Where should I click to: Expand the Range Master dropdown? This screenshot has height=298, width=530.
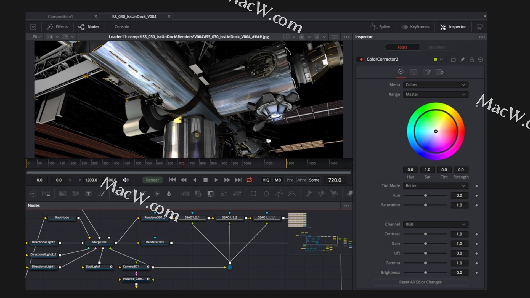(435, 94)
